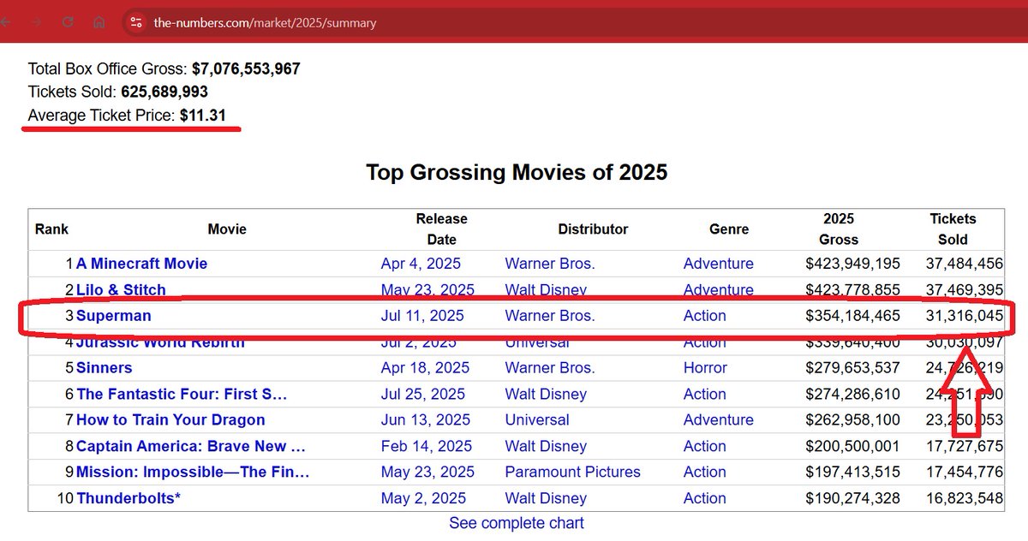Screen dimensions: 1028x541
Task: Click tickets sold value 17,727,675
Action: click(x=964, y=447)
